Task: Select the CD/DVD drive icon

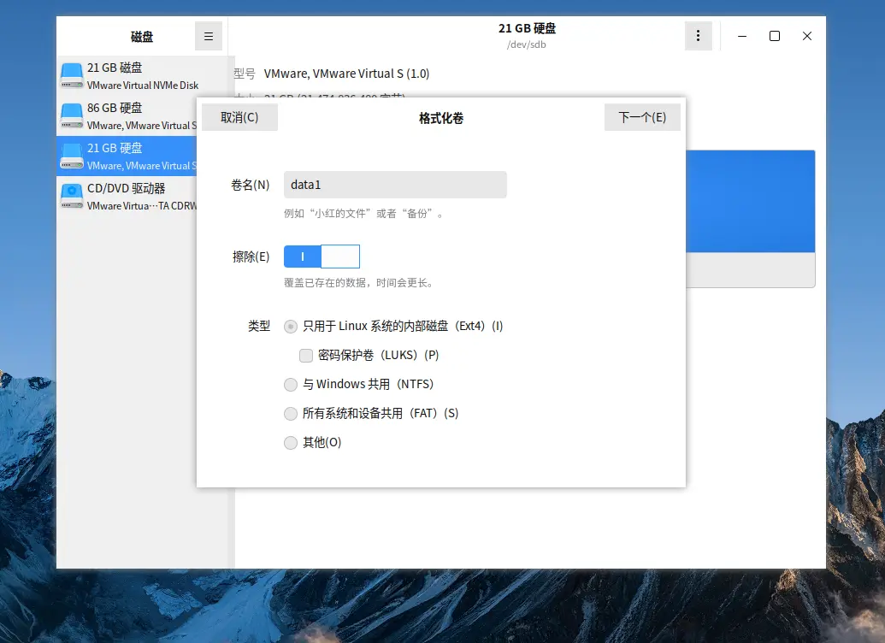Action: (72, 196)
